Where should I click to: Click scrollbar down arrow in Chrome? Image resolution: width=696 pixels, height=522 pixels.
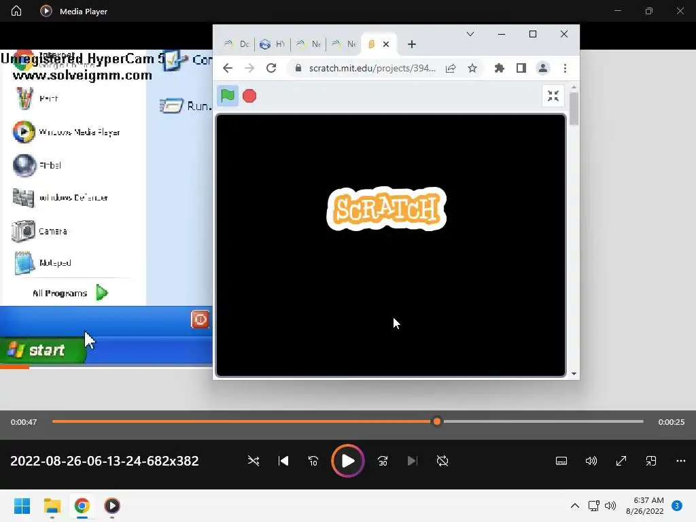point(574,374)
